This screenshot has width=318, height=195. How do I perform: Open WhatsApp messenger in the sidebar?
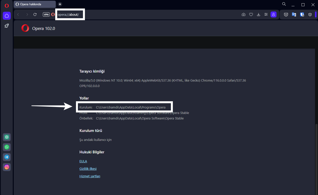(x=7, y=147)
